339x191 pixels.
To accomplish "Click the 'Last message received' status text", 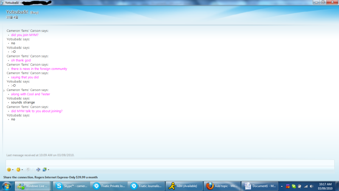I will [x=40, y=155].
